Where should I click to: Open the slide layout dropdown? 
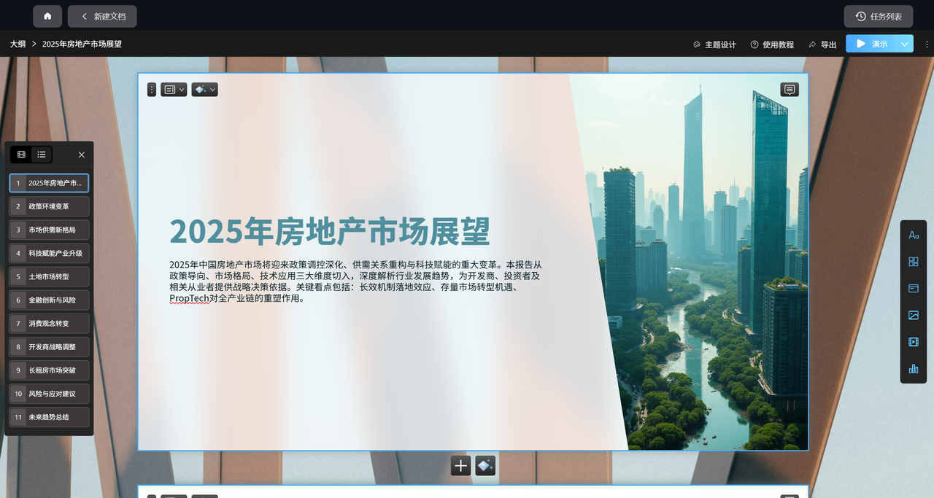coord(174,90)
